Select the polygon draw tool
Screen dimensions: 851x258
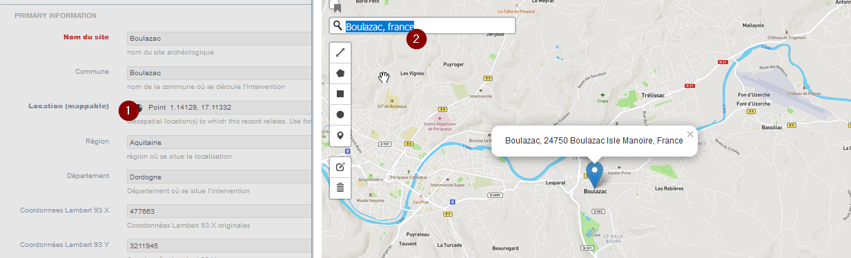(x=340, y=72)
